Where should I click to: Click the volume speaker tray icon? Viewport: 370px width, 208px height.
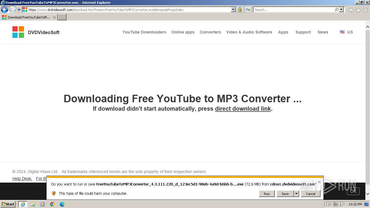[x=329, y=204]
